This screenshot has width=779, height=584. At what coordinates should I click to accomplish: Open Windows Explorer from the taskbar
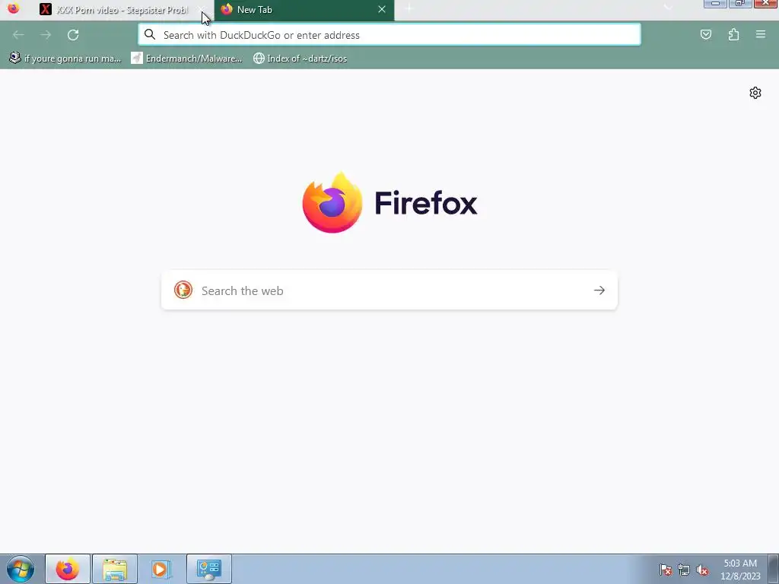115,569
